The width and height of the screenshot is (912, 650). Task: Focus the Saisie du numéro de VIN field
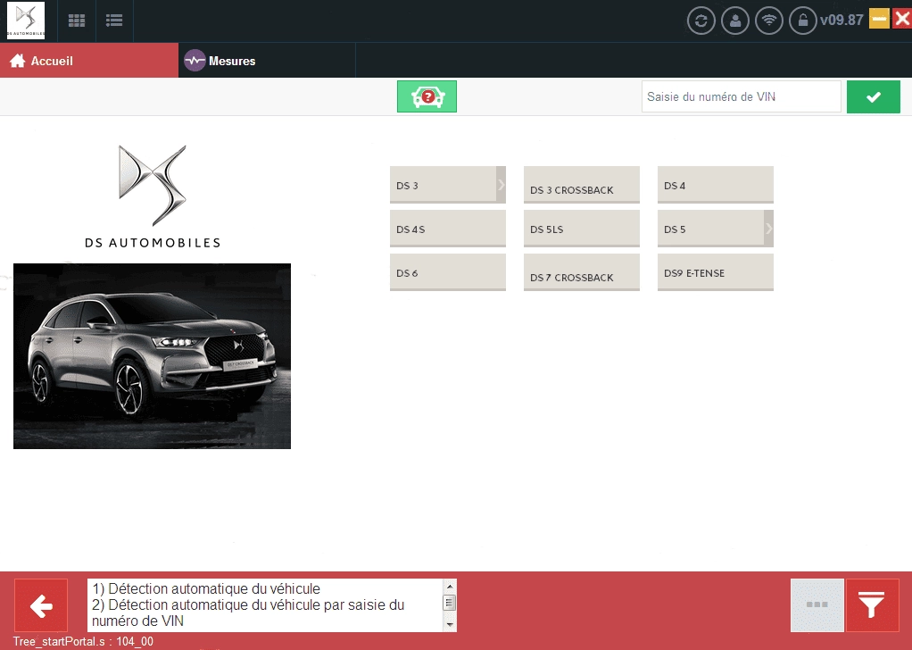[741, 96]
